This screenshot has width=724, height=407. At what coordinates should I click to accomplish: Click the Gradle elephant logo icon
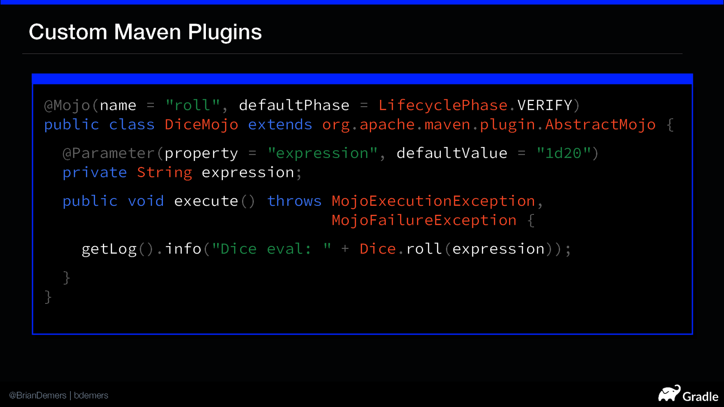[x=669, y=393]
